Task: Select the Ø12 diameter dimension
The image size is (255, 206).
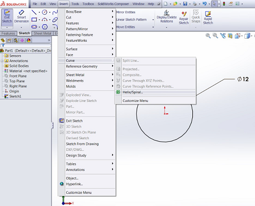Action: coord(243,79)
